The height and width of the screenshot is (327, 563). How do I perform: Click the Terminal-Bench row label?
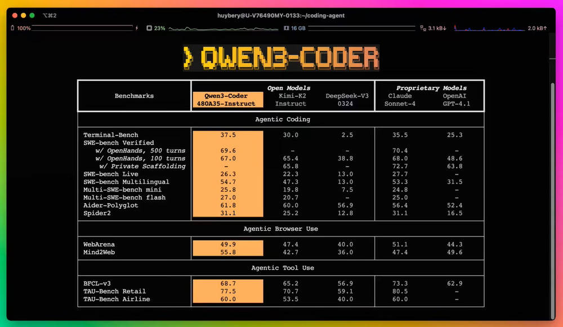point(110,135)
